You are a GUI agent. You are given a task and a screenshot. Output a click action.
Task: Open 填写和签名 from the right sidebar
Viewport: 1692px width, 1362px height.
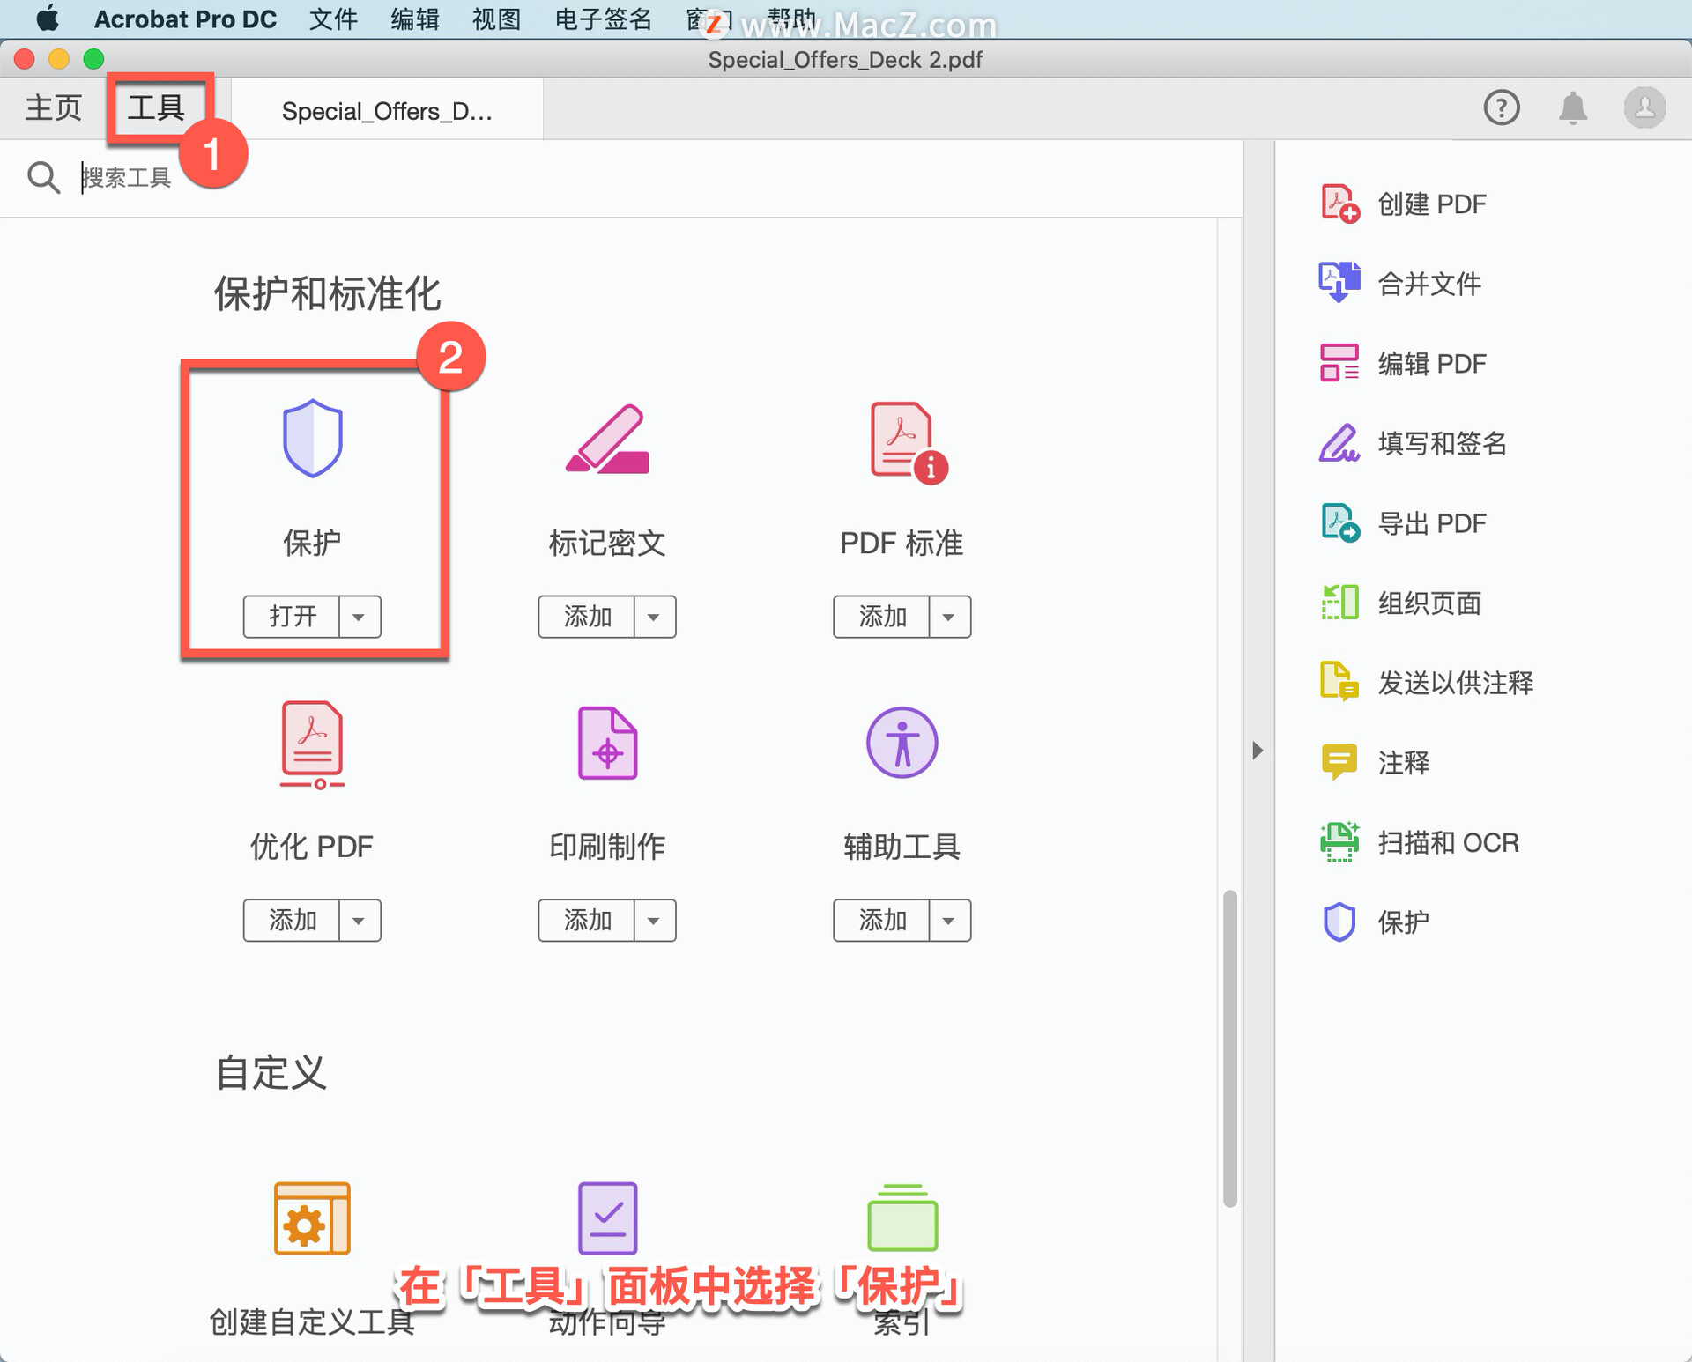coord(1413,443)
